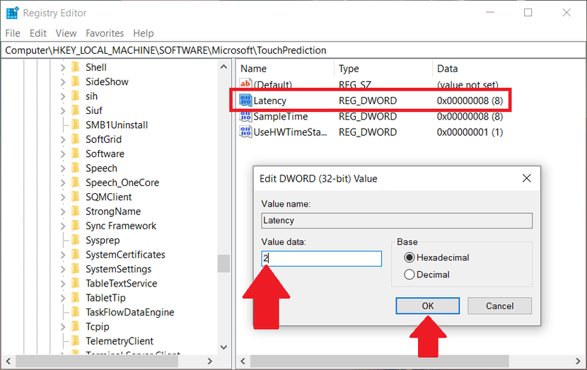Select the (Default) string value icon
587x370 pixels.
coord(245,84)
